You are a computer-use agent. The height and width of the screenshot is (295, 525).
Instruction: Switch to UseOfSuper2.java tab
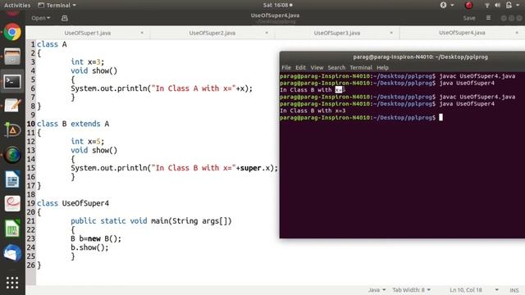[212, 33]
